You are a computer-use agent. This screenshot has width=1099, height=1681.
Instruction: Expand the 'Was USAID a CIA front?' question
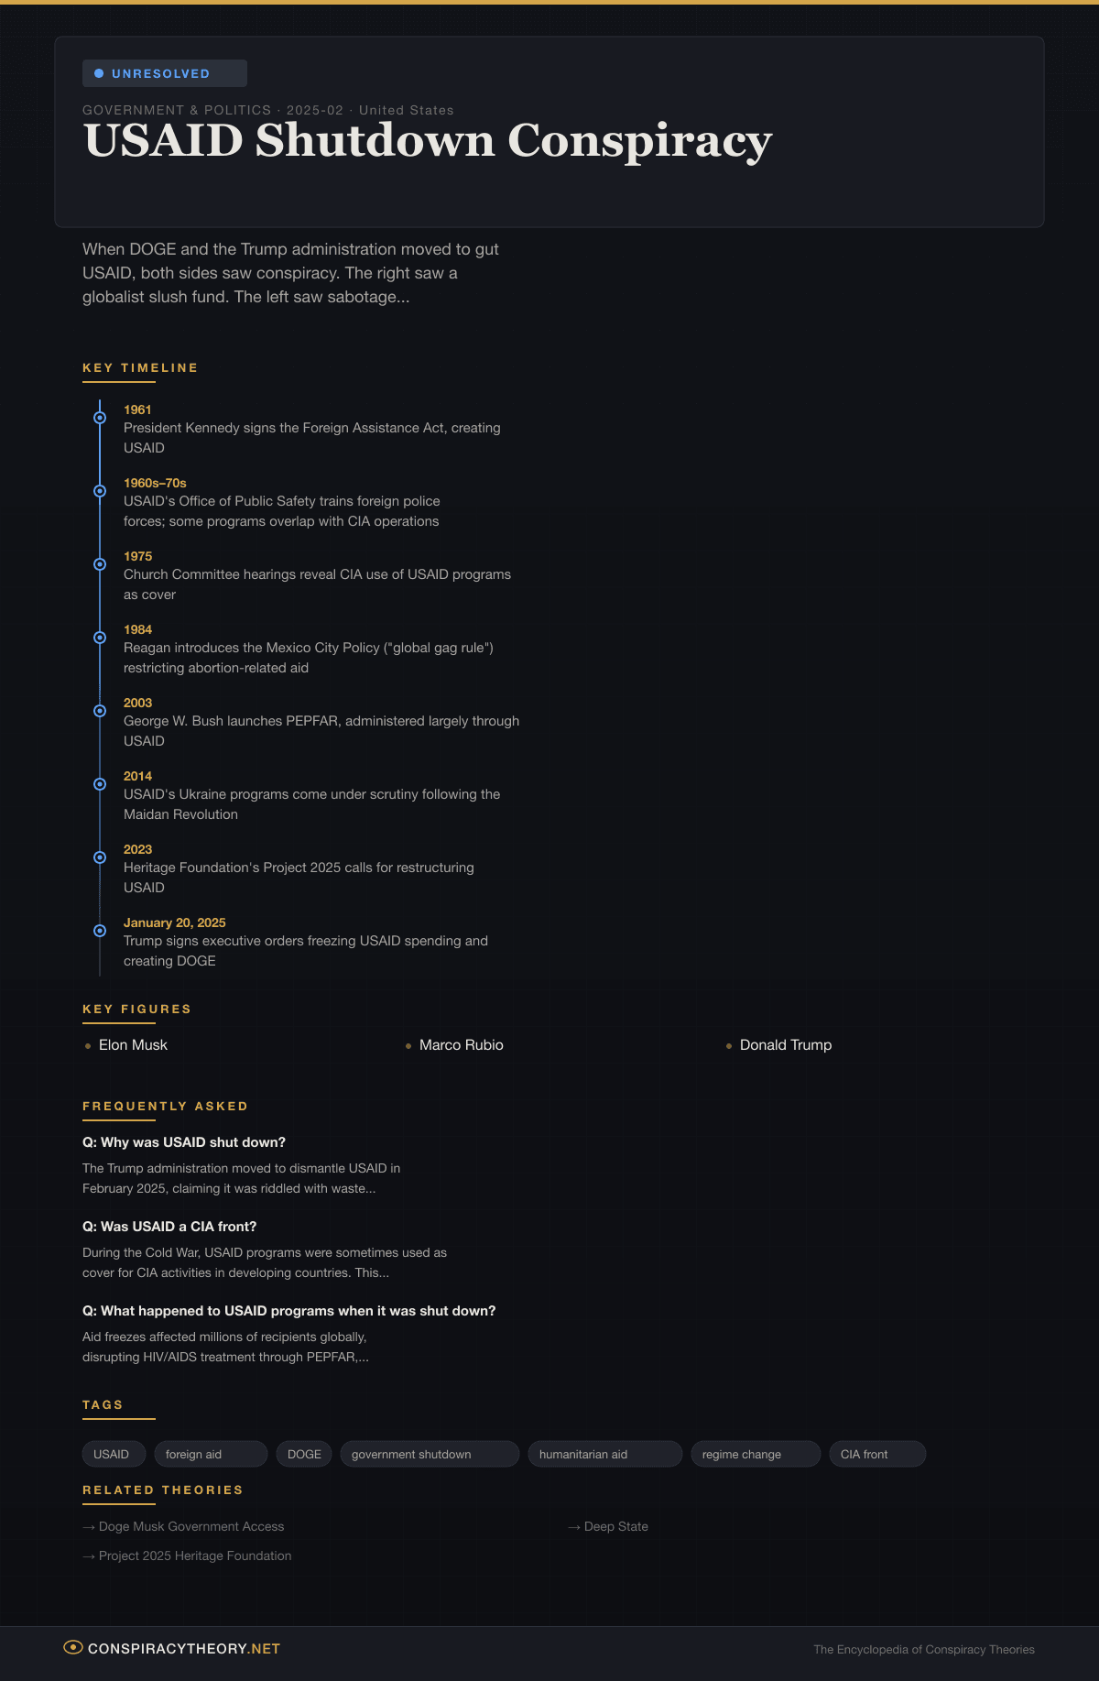pyautogui.click(x=169, y=1227)
